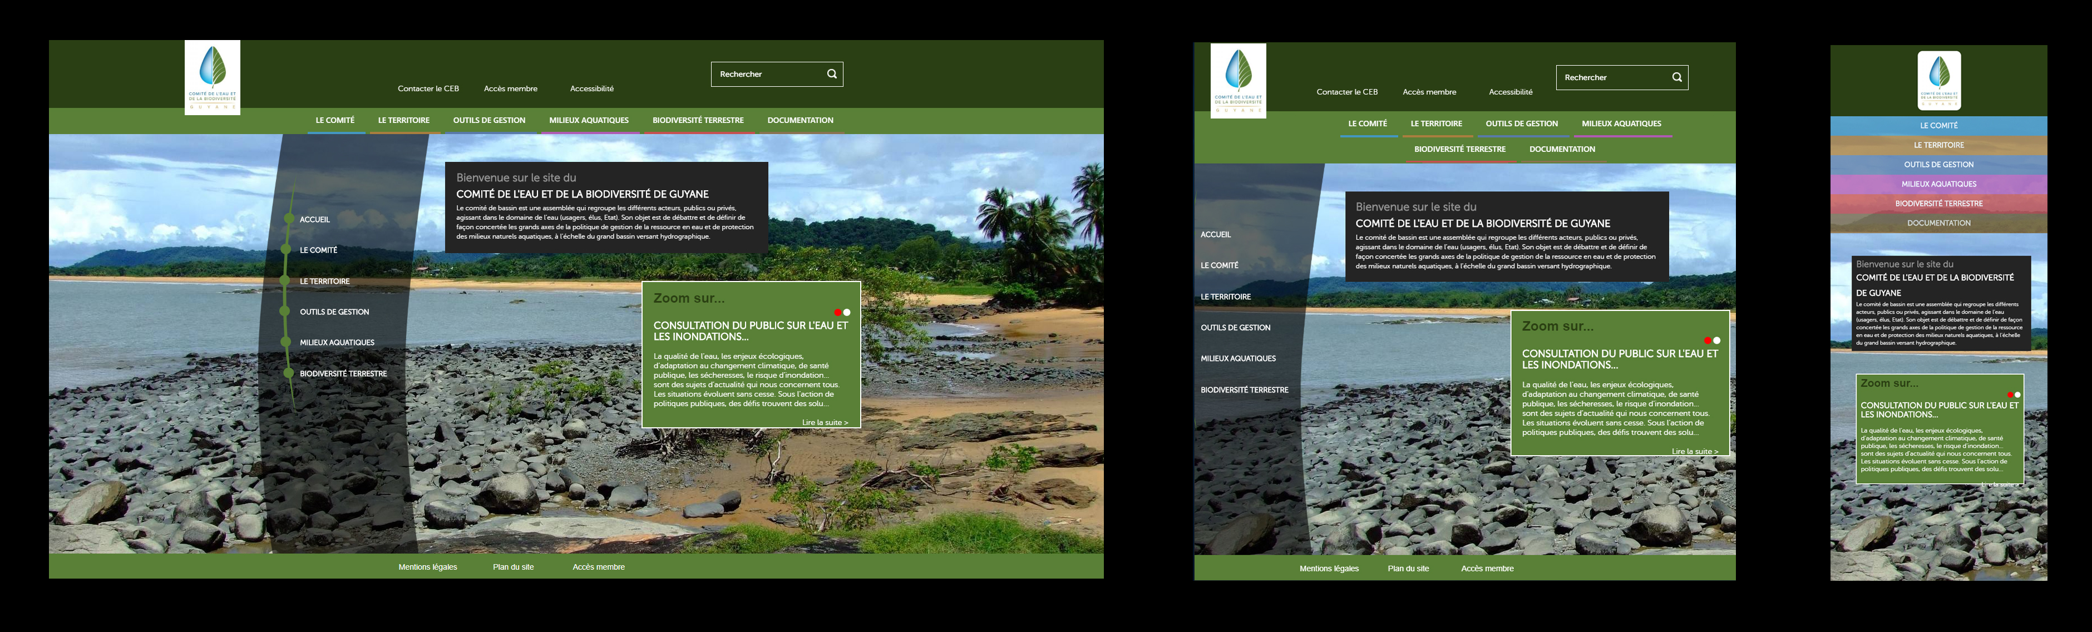
Task: Click the magnifier icon in the tablet layout's search box
Action: tap(1677, 77)
